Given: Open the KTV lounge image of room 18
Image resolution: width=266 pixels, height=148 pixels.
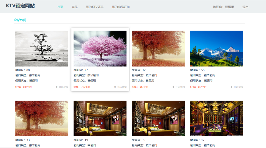Looking at the screenshot, I should point(158,119).
